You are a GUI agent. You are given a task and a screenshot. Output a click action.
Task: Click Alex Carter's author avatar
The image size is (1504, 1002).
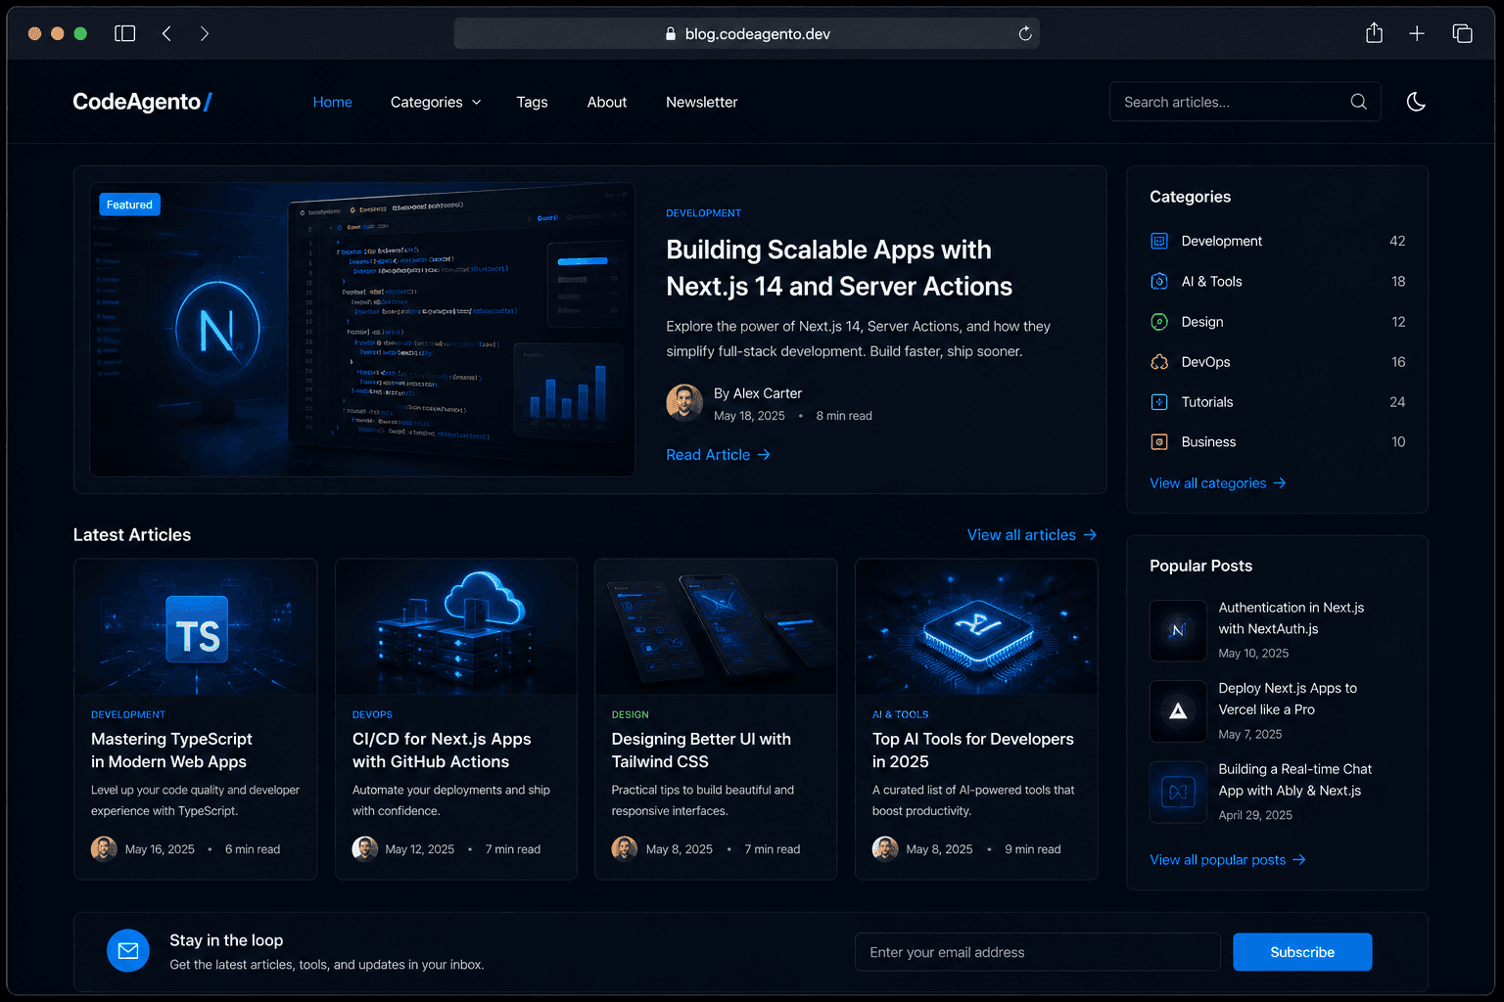point(684,402)
